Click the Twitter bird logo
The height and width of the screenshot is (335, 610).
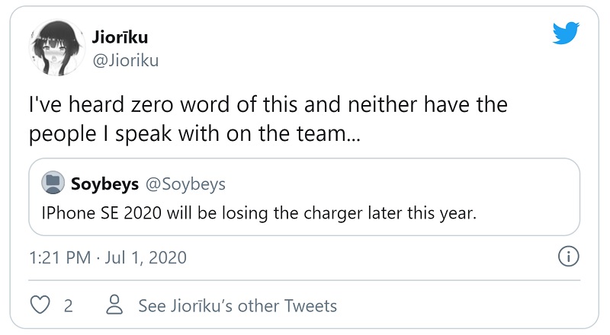coord(567,32)
